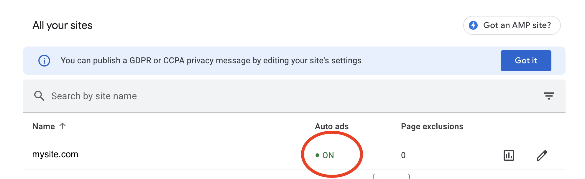Click the Auto ads column header
The width and height of the screenshot is (585, 179).
tap(332, 126)
